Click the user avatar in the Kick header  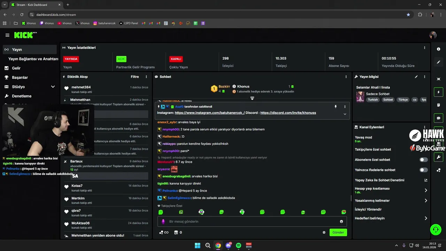[x=433, y=35]
